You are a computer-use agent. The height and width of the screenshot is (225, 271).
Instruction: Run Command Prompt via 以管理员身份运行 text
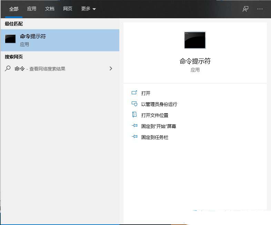(x=159, y=104)
